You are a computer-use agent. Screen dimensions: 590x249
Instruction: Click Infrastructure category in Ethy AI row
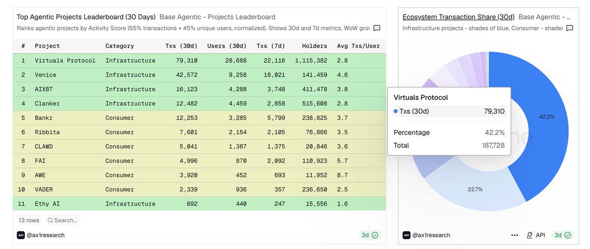(130, 204)
